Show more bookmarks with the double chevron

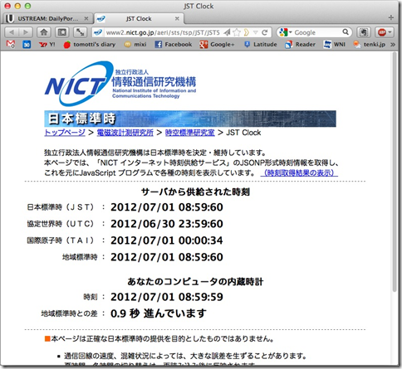tap(393, 45)
